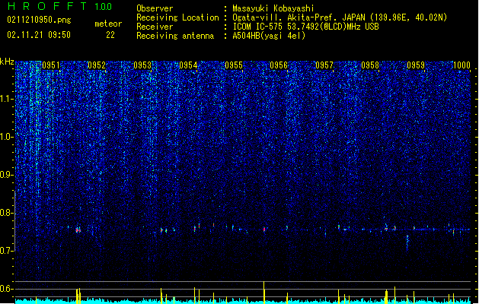Click the 0.6 frequency axis label
The width and height of the screenshot is (479, 304).
pyautogui.click(x=7, y=289)
